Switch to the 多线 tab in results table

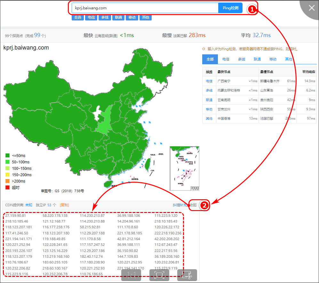(x=242, y=59)
